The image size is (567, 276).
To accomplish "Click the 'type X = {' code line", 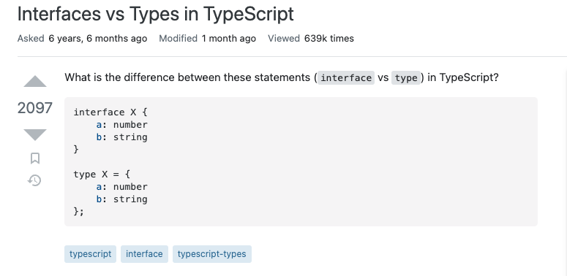I will pos(102,175).
